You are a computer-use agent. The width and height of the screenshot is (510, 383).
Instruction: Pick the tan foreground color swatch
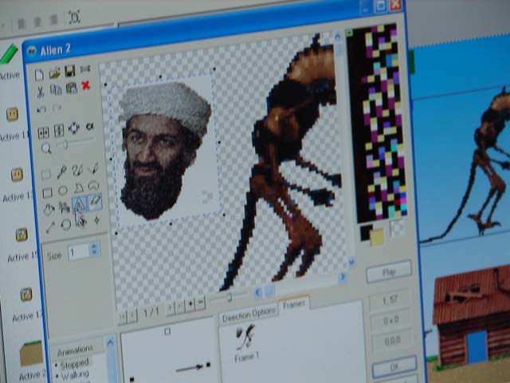click(x=377, y=237)
